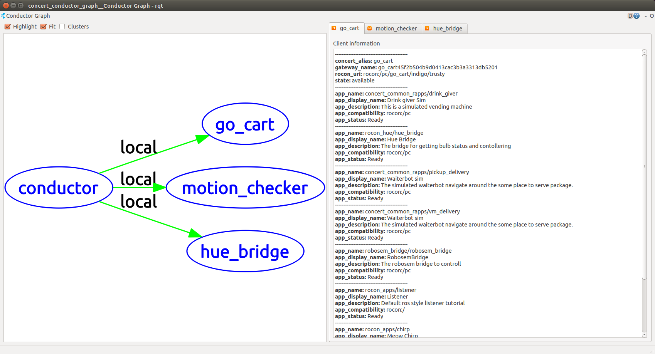Switch to the hue_bridge tab
Image resolution: width=655 pixels, height=354 pixels.
447,29
